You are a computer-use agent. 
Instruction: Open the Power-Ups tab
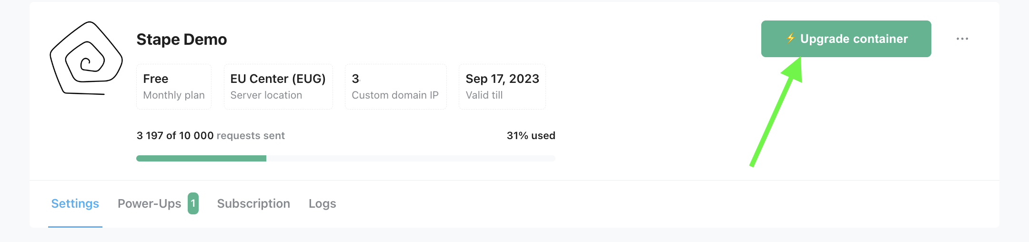pyautogui.click(x=150, y=203)
